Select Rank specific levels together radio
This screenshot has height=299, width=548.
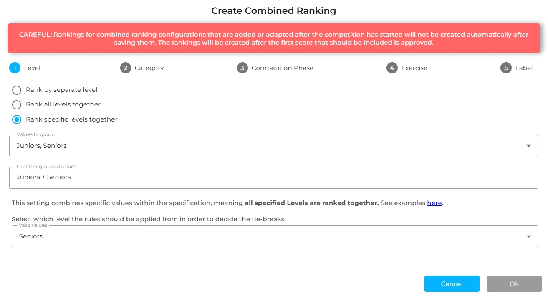pyautogui.click(x=17, y=119)
